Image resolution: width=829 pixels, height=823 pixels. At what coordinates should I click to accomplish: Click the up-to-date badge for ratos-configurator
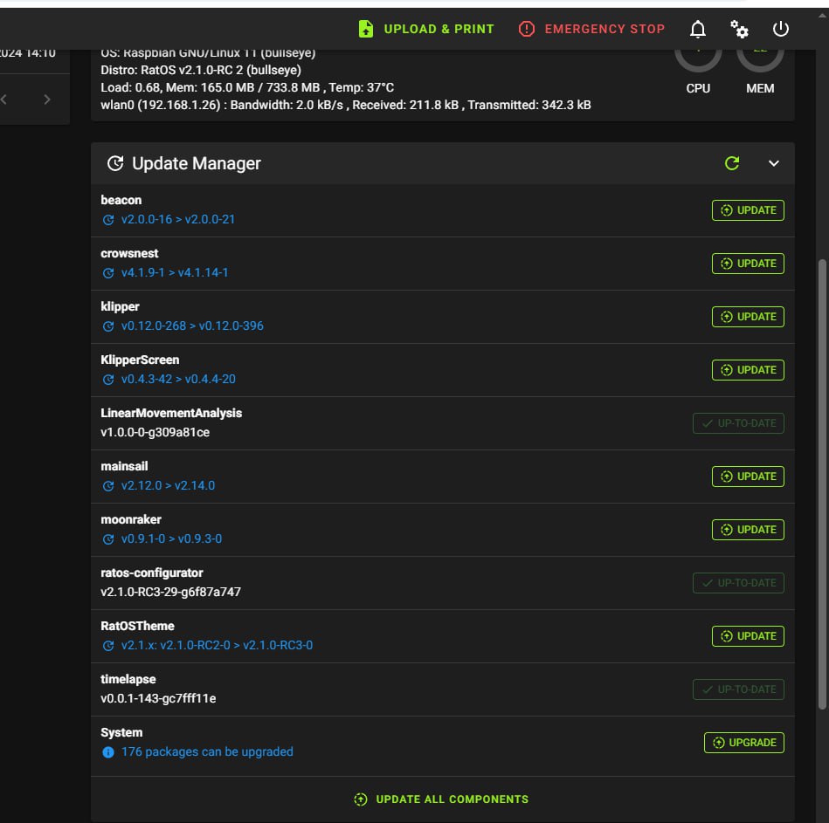tap(738, 583)
